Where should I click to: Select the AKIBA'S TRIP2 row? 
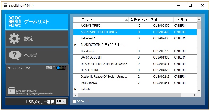[135, 26]
